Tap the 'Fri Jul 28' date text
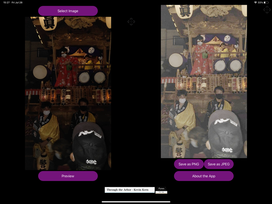The height and width of the screenshot is (204, 272). 17,2
